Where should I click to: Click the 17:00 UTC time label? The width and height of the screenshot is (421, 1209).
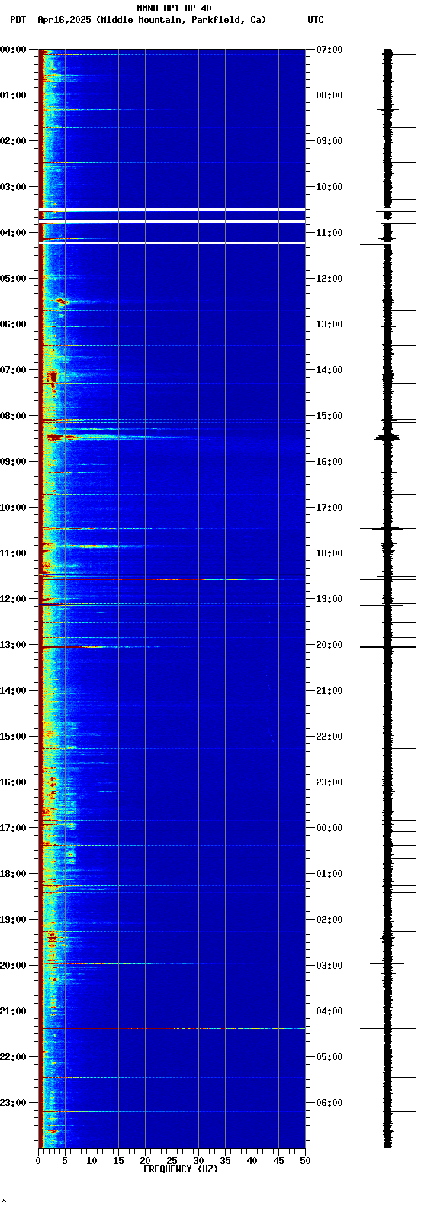(329, 508)
